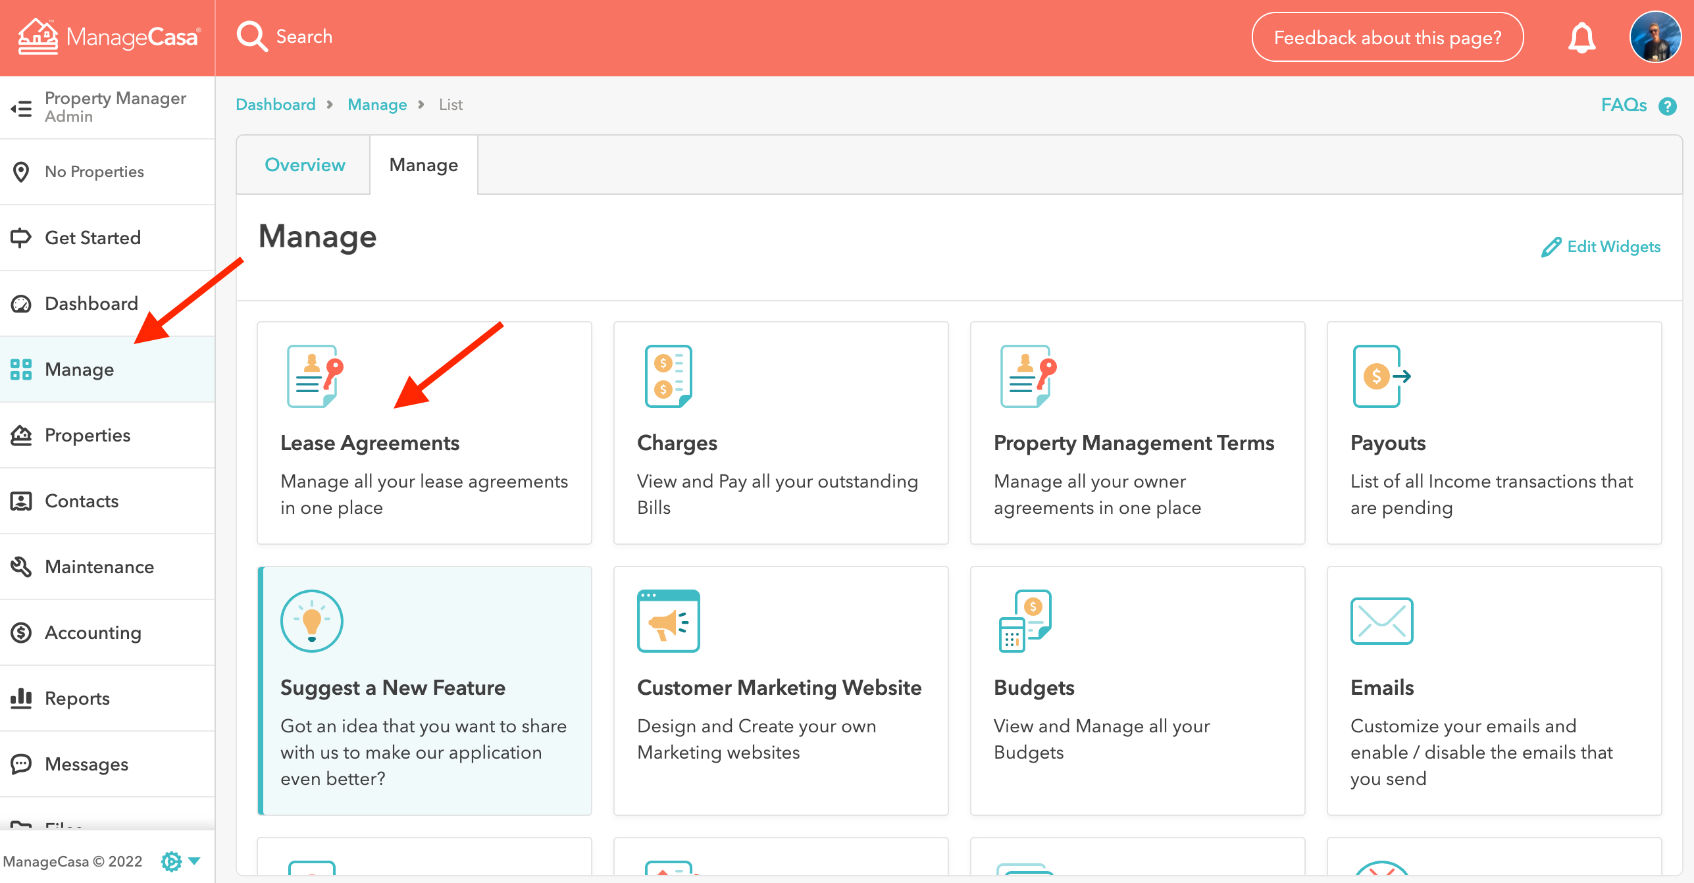Image resolution: width=1694 pixels, height=883 pixels.
Task: Open Property Management Terms title
Action: [1134, 443]
